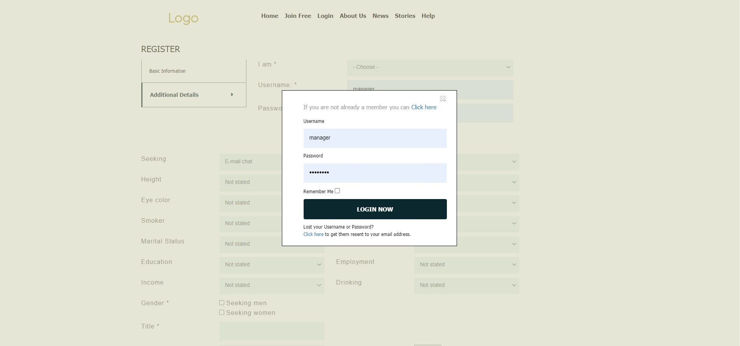The image size is (740, 346).
Task: Close the login popup dialog
Action: click(443, 99)
